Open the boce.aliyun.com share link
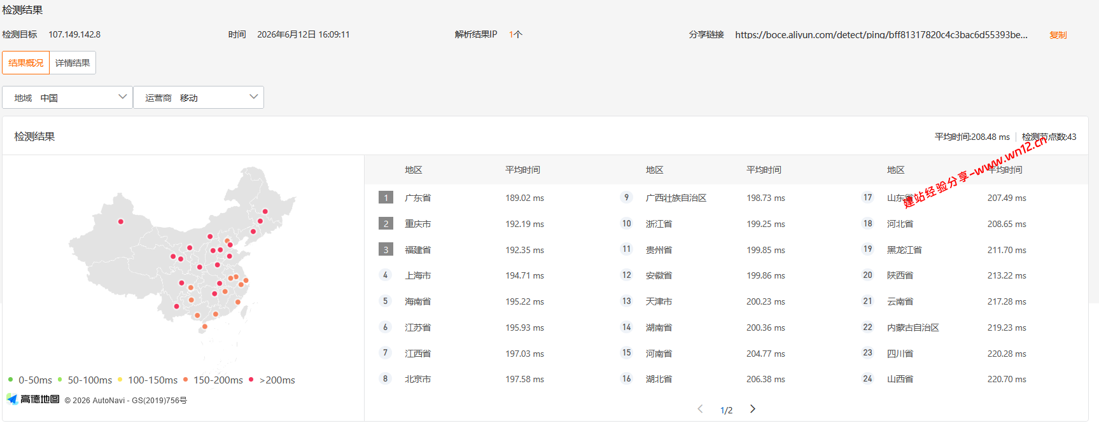The height and width of the screenshot is (428, 1099). [x=881, y=35]
